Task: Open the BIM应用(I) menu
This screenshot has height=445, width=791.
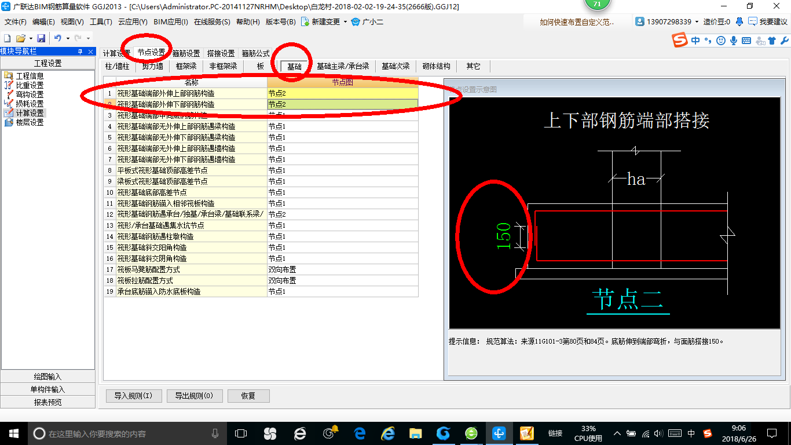Action: [x=171, y=22]
